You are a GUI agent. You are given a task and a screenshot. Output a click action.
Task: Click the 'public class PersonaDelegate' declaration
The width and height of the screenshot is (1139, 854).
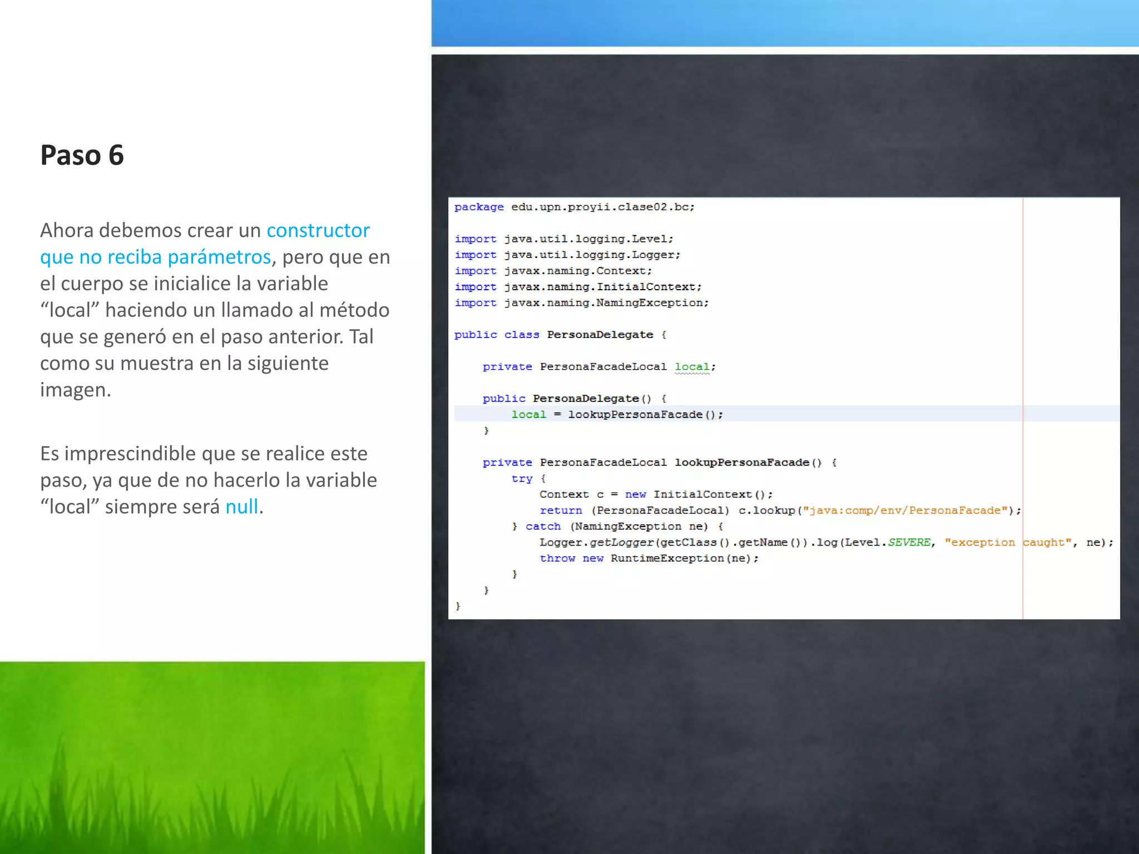[x=559, y=335]
